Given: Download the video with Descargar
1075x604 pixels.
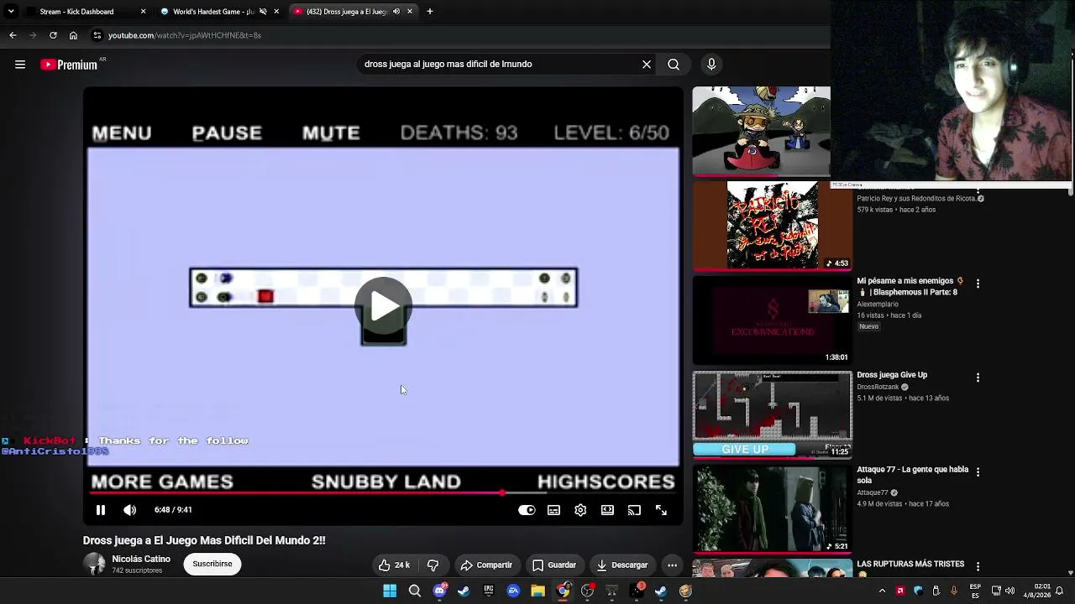Looking at the screenshot, I should (x=622, y=565).
